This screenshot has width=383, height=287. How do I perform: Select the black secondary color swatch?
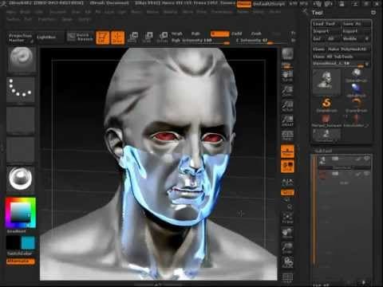point(13,243)
